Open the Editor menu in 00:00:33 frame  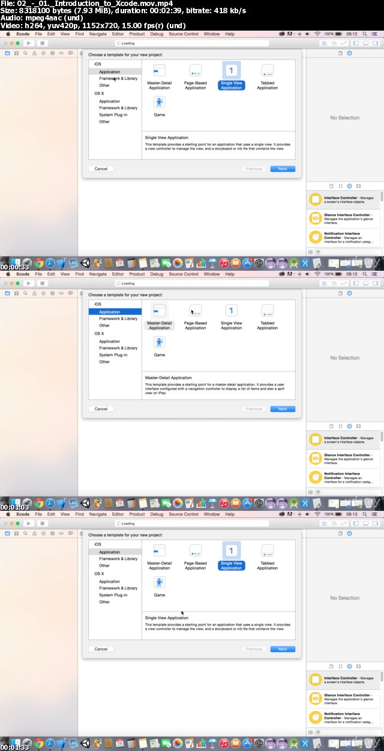click(x=118, y=34)
